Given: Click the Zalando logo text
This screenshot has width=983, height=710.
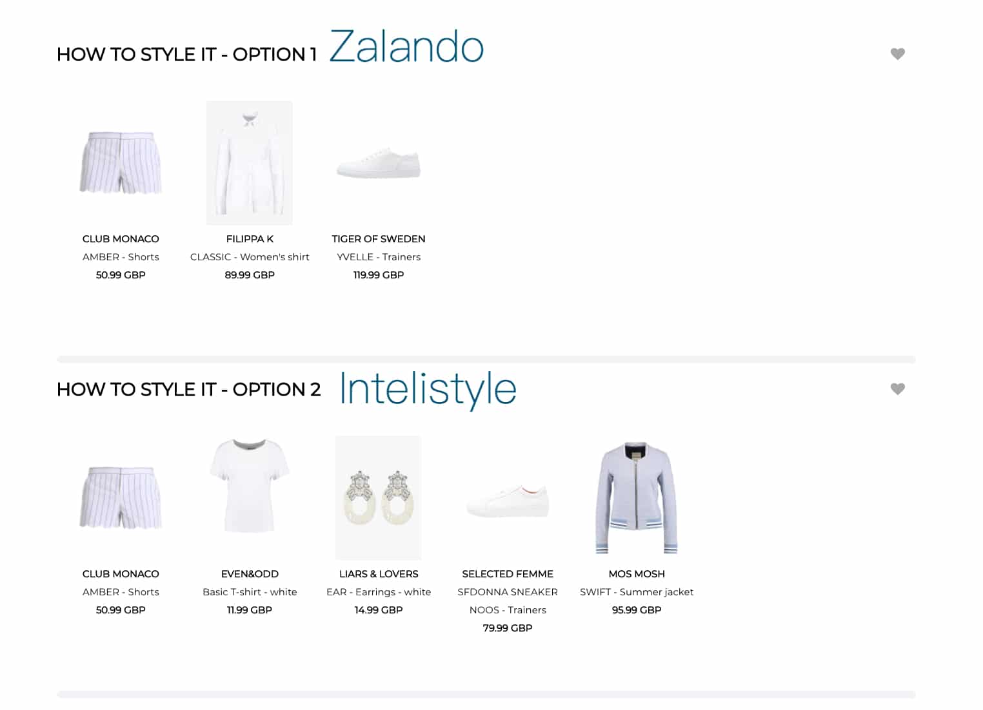Looking at the screenshot, I should [406, 47].
